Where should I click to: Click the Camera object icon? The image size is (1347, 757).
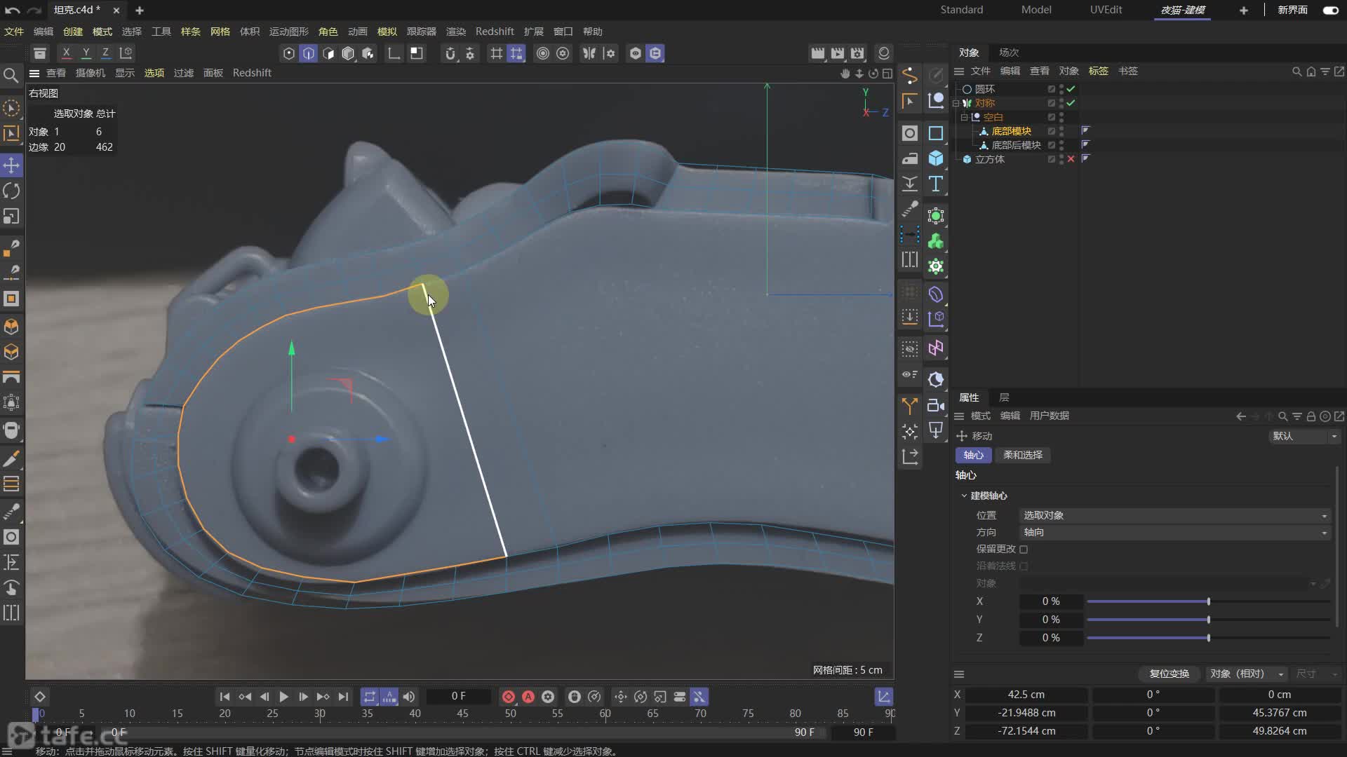[936, 405]
